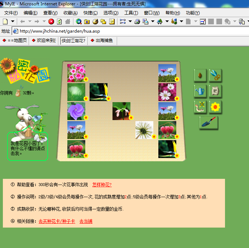249x248 pixels.
Task: Switch to the 欢迎来到 tab
Action: point(44,40)
